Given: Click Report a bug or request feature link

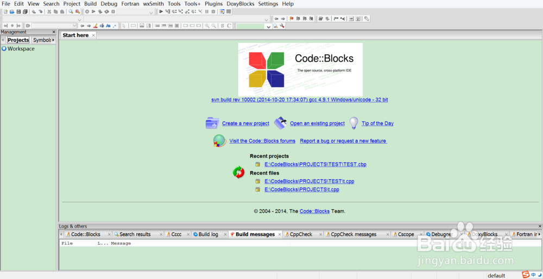Looking at the screenshot, I should [x=343, y=141].
